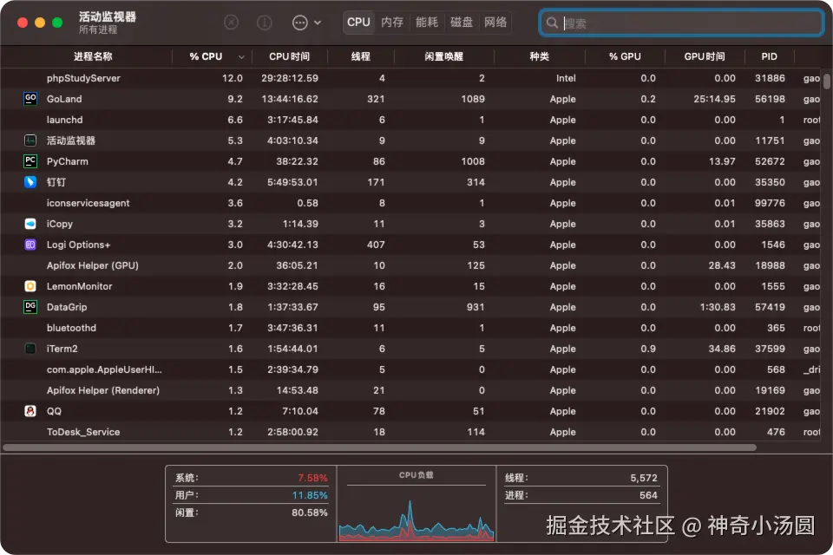The width and height of the screenshot is (833, 555).
Task: Sort by % CPU column header
Action: tap(206, 56)
